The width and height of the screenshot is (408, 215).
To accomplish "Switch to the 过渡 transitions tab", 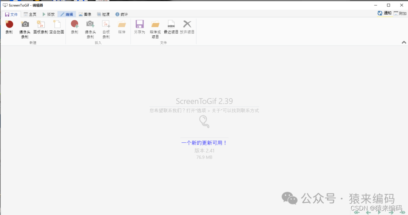I will click(103, 14).
